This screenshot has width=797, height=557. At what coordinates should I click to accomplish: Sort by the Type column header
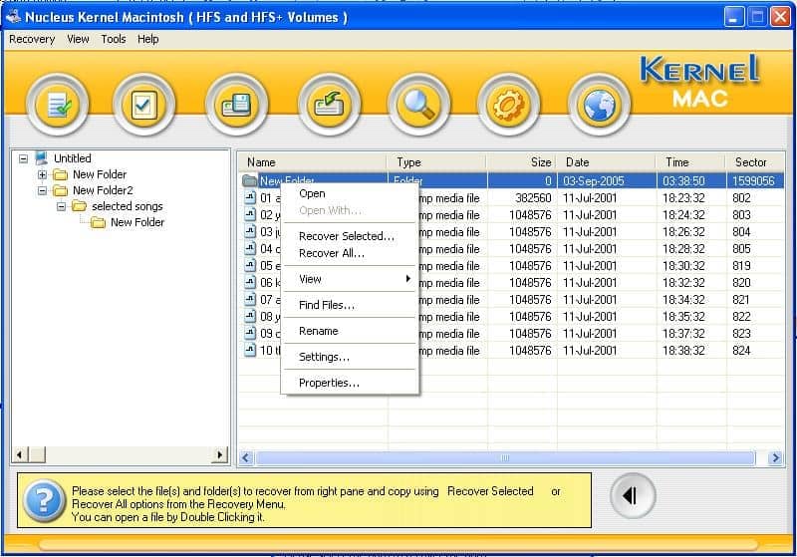coord(436,162)
